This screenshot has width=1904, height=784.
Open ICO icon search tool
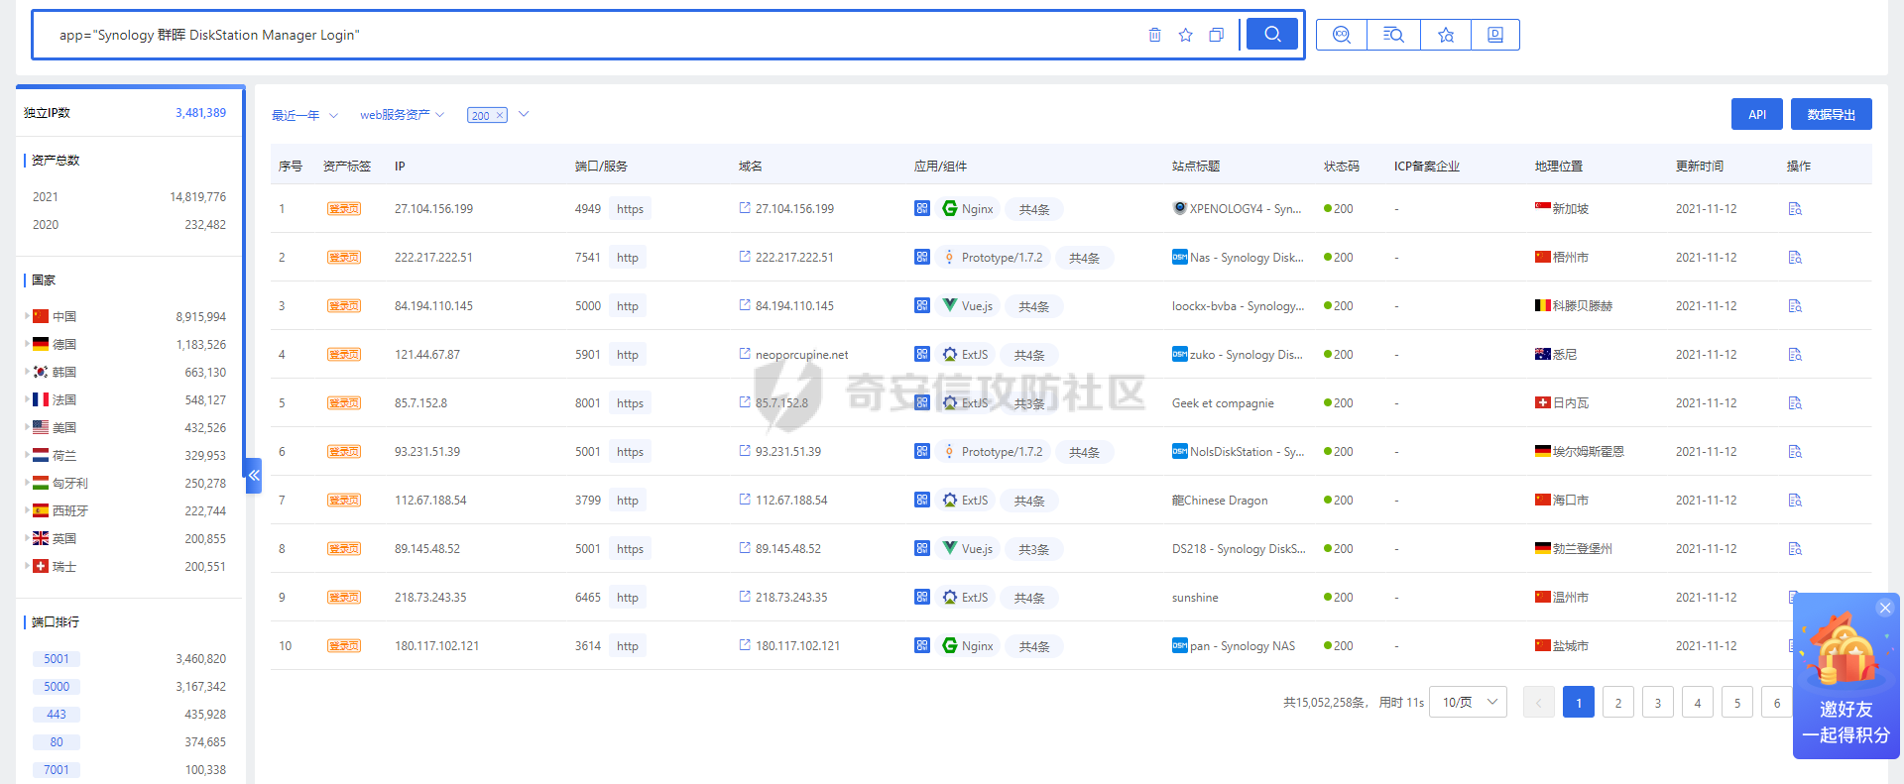point(1342,35)
